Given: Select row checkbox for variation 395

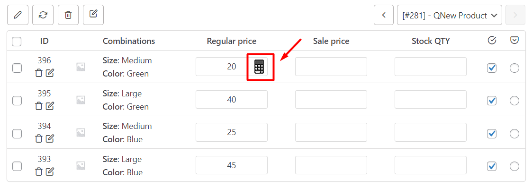Looking at the screenshot, I should (x=17, y=101).
